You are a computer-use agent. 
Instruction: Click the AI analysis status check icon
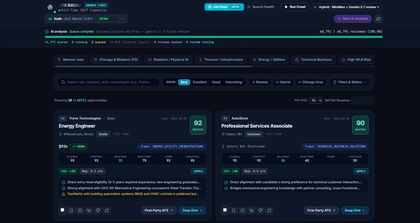point(47,31)
